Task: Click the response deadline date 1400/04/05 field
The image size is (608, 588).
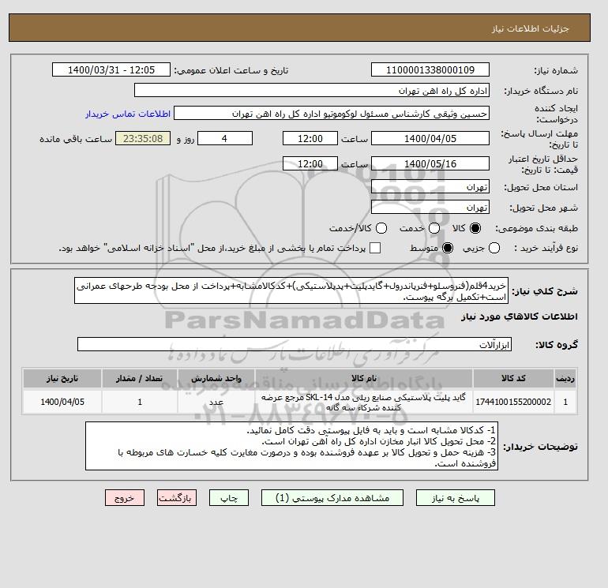Action: (x=430, y=138)
